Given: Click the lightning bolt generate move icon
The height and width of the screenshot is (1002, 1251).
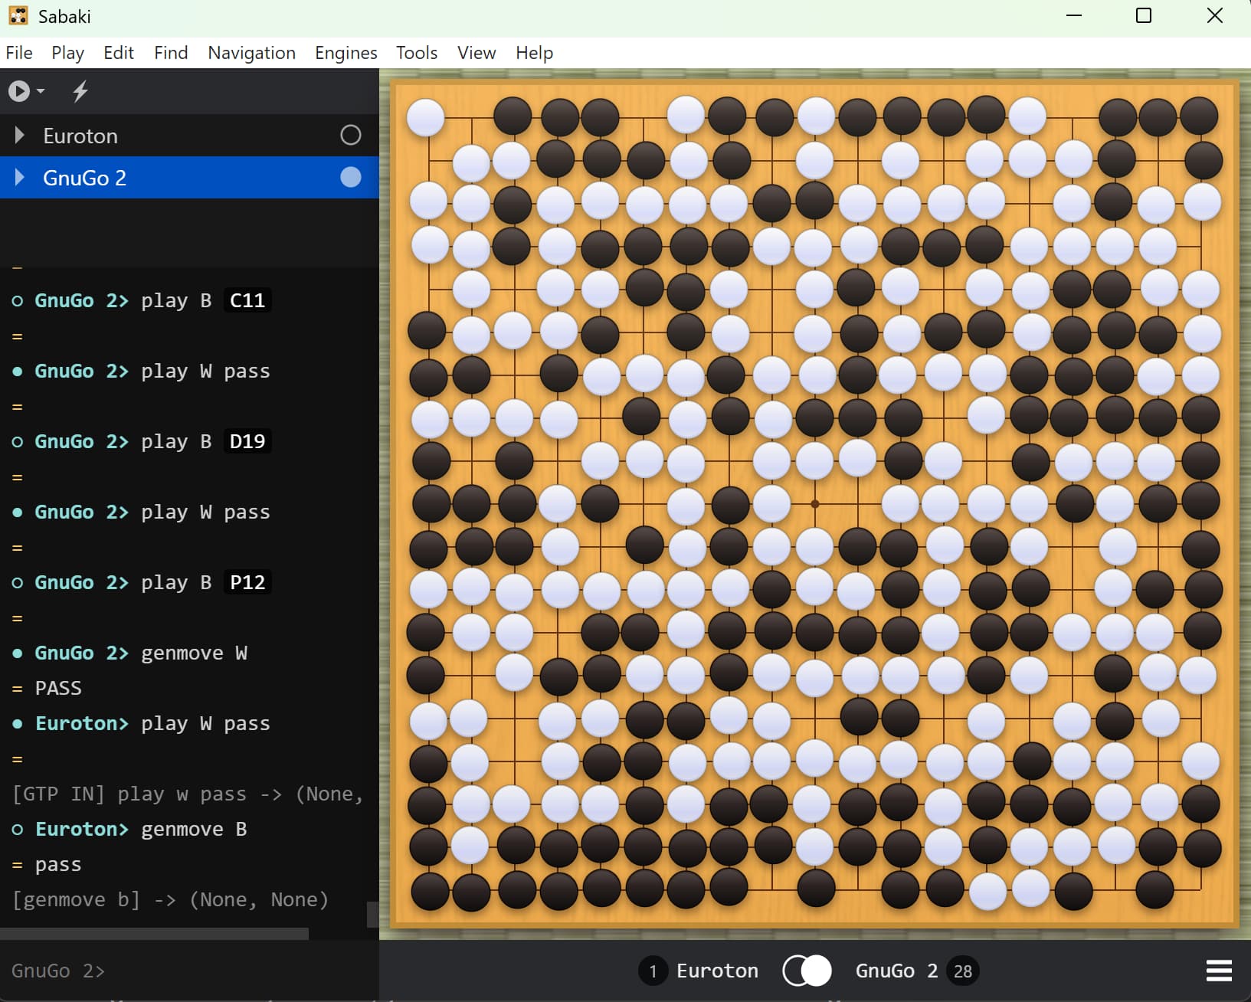Looking at the screenshot, I should [80, 92].
